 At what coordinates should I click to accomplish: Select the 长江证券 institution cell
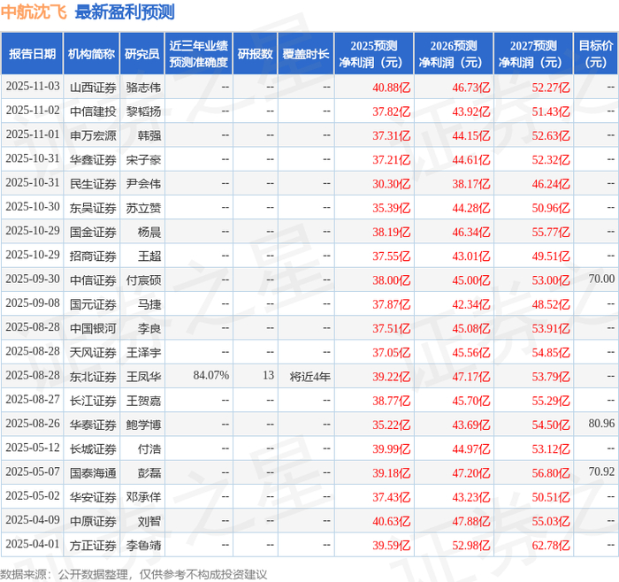tap(93, 401)
